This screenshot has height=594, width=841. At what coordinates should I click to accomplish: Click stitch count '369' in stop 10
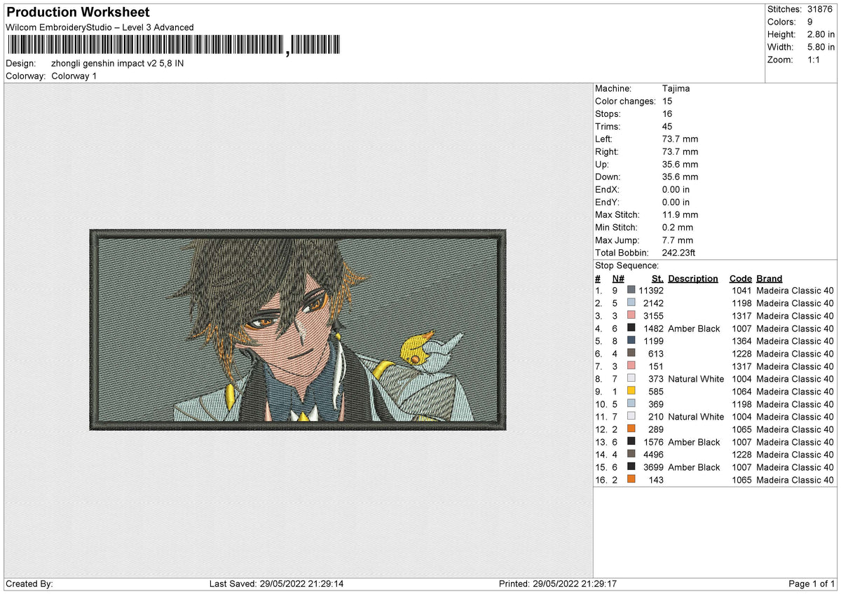tap(656, 404)
